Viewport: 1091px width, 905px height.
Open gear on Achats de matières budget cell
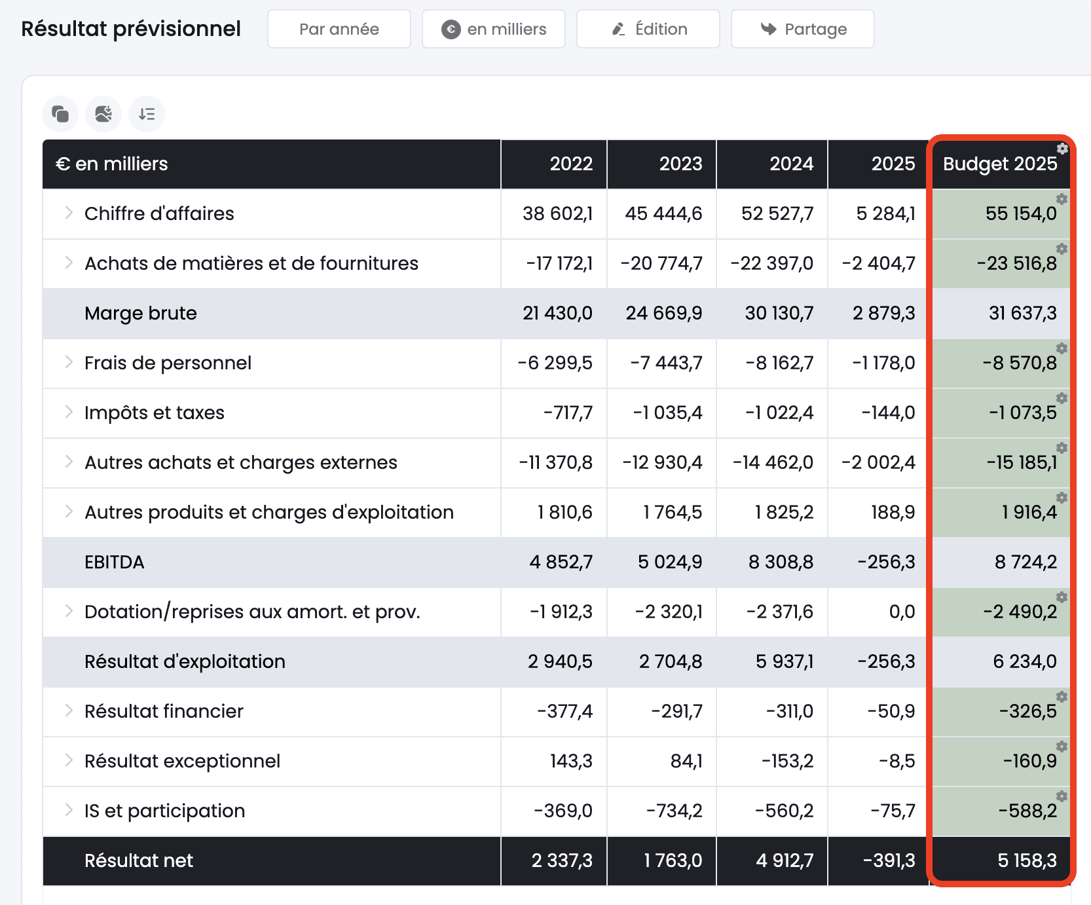[x=1062, y=249]
